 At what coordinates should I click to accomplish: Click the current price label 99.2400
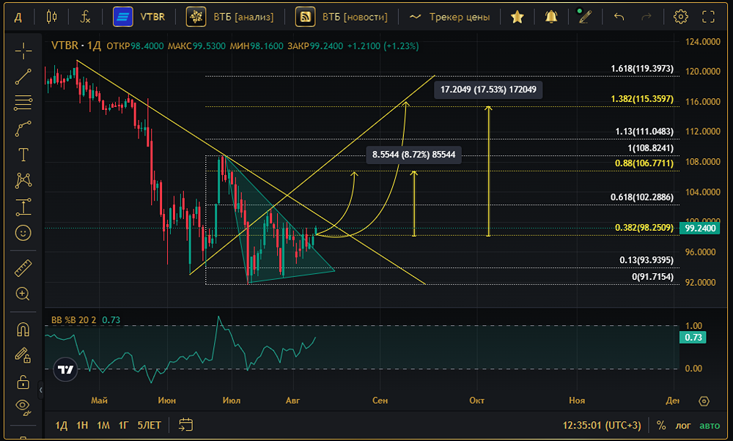(699, 229)
